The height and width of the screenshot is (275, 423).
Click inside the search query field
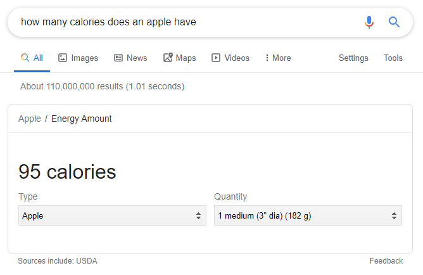(189, 22)
